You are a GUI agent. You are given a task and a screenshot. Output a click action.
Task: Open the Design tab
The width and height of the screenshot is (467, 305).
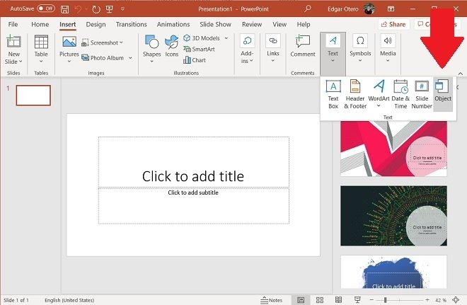click(x=96, y=25)
